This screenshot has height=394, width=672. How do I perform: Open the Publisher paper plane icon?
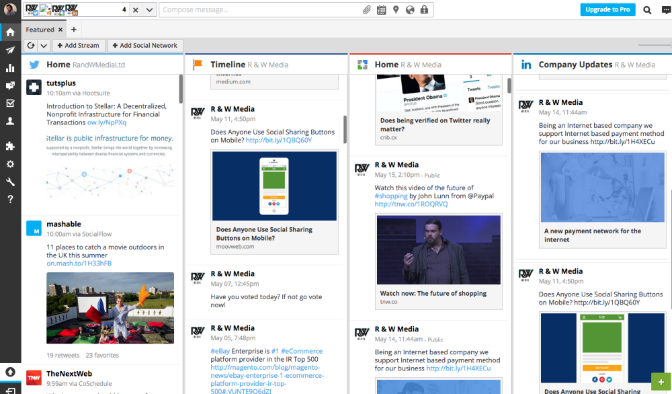[x=10, y=50]
